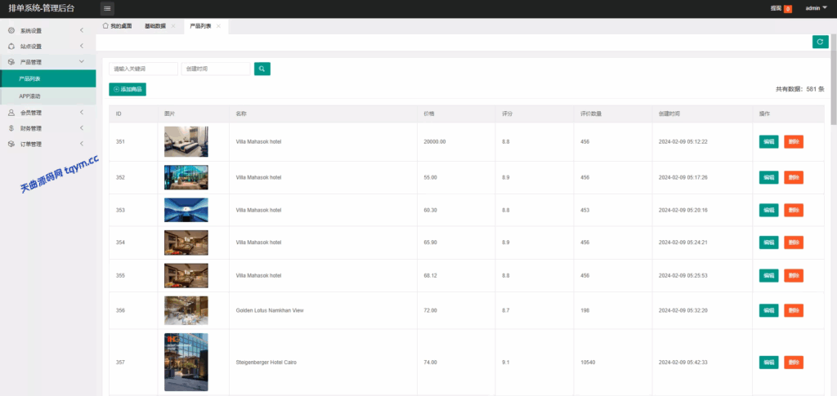Click the orange 提现 notification badge
Image resolution: width=837 pixels, height=396 pixels.
[x=788, y=8]
